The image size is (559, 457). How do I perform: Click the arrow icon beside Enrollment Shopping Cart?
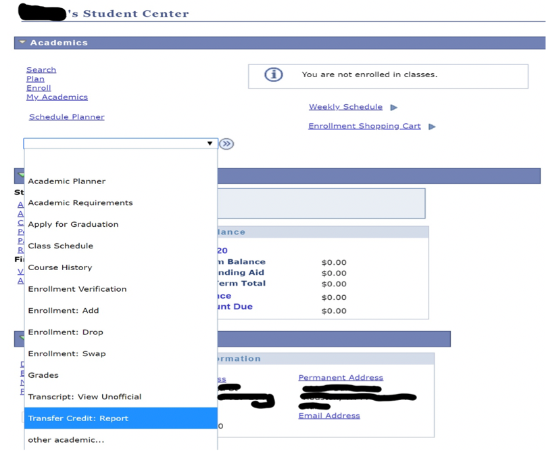432,126
